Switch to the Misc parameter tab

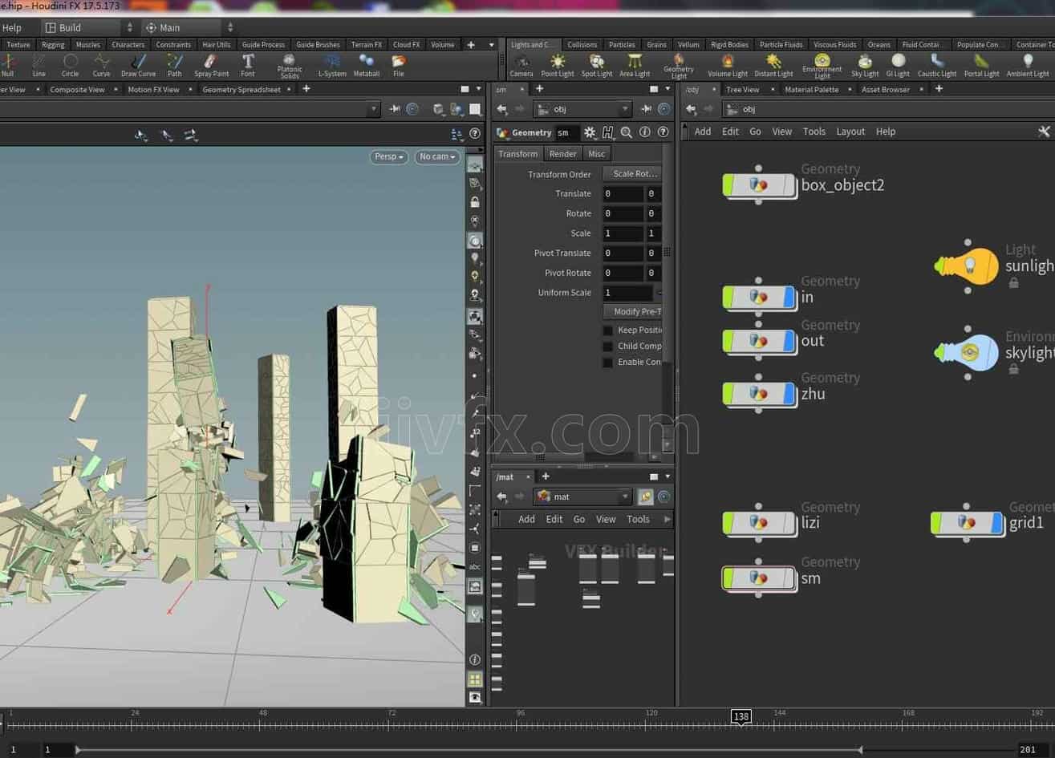coord(596,154)
